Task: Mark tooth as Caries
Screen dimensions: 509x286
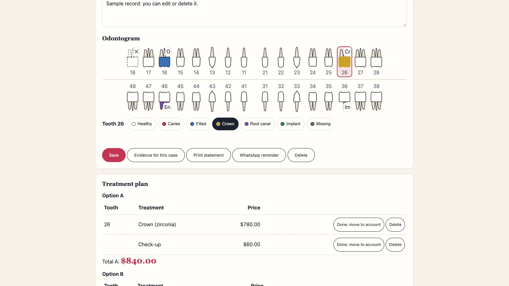Action: [171, 124]
